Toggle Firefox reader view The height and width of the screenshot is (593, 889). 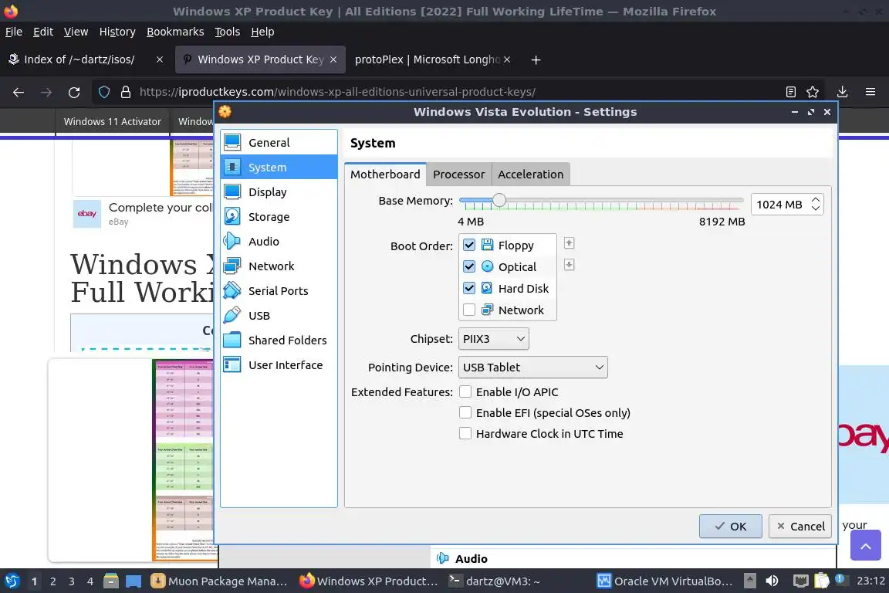[791, 92]
